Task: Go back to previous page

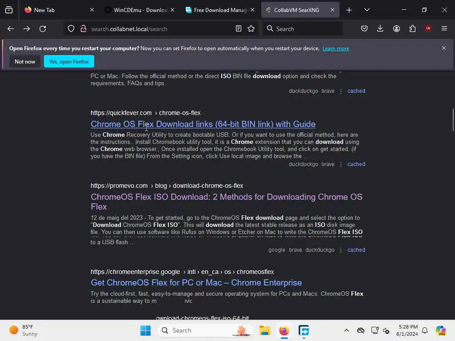Action: pyautogui.click(x=11, y=29)
